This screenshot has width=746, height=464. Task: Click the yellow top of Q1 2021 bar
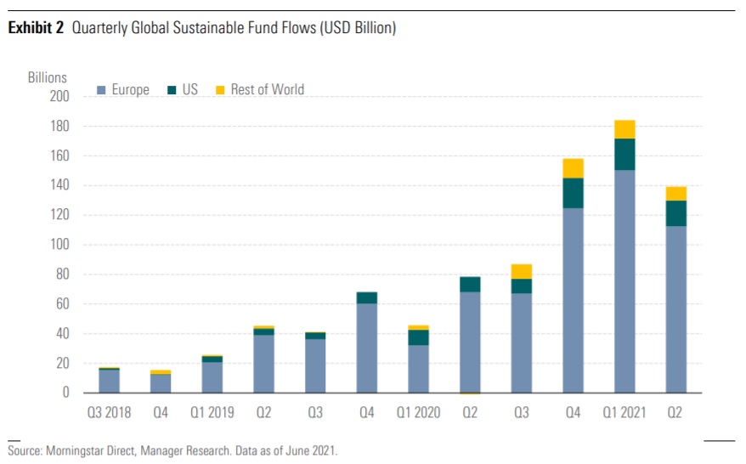click(x=624, y=129)
